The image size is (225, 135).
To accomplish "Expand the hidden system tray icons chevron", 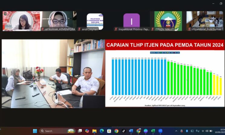I will [176, 131].
